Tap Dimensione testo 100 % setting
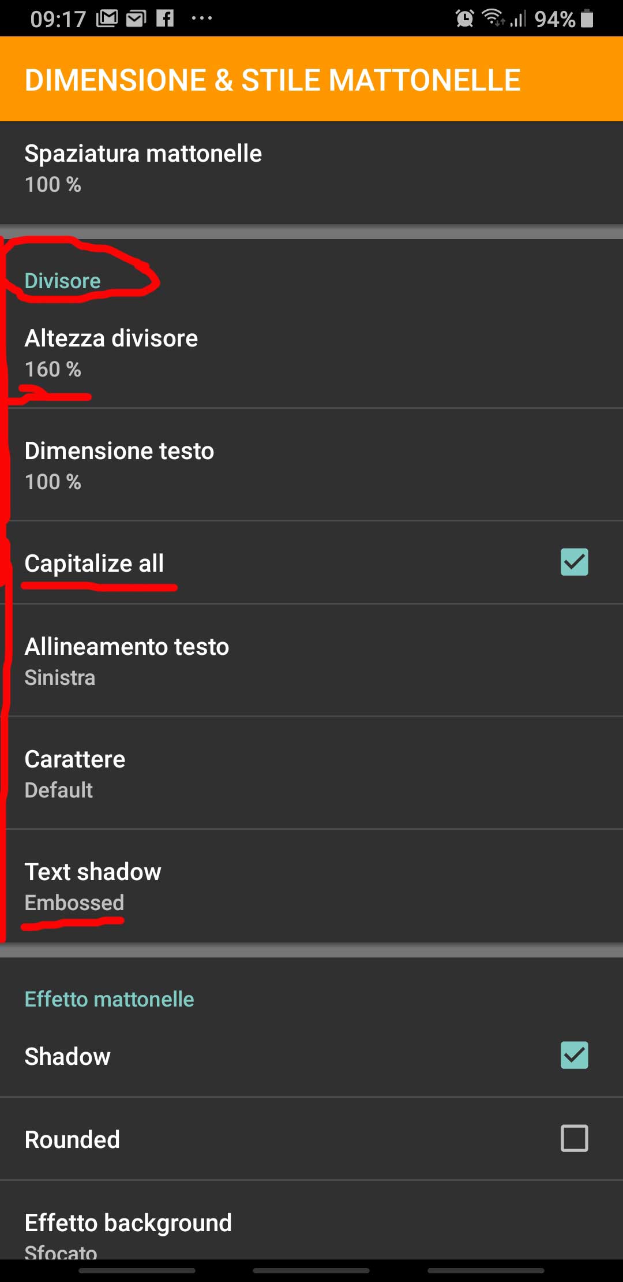 tap(311, 465)
